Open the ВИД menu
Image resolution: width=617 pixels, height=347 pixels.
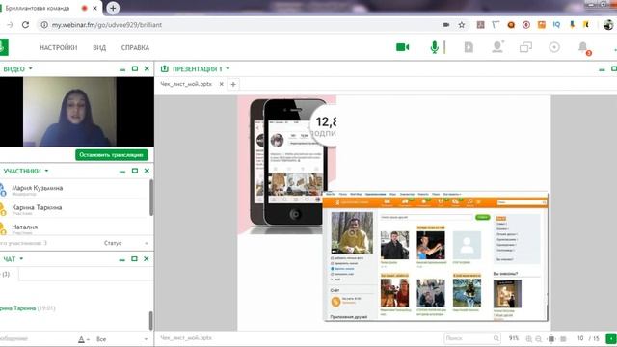(99, 47)
